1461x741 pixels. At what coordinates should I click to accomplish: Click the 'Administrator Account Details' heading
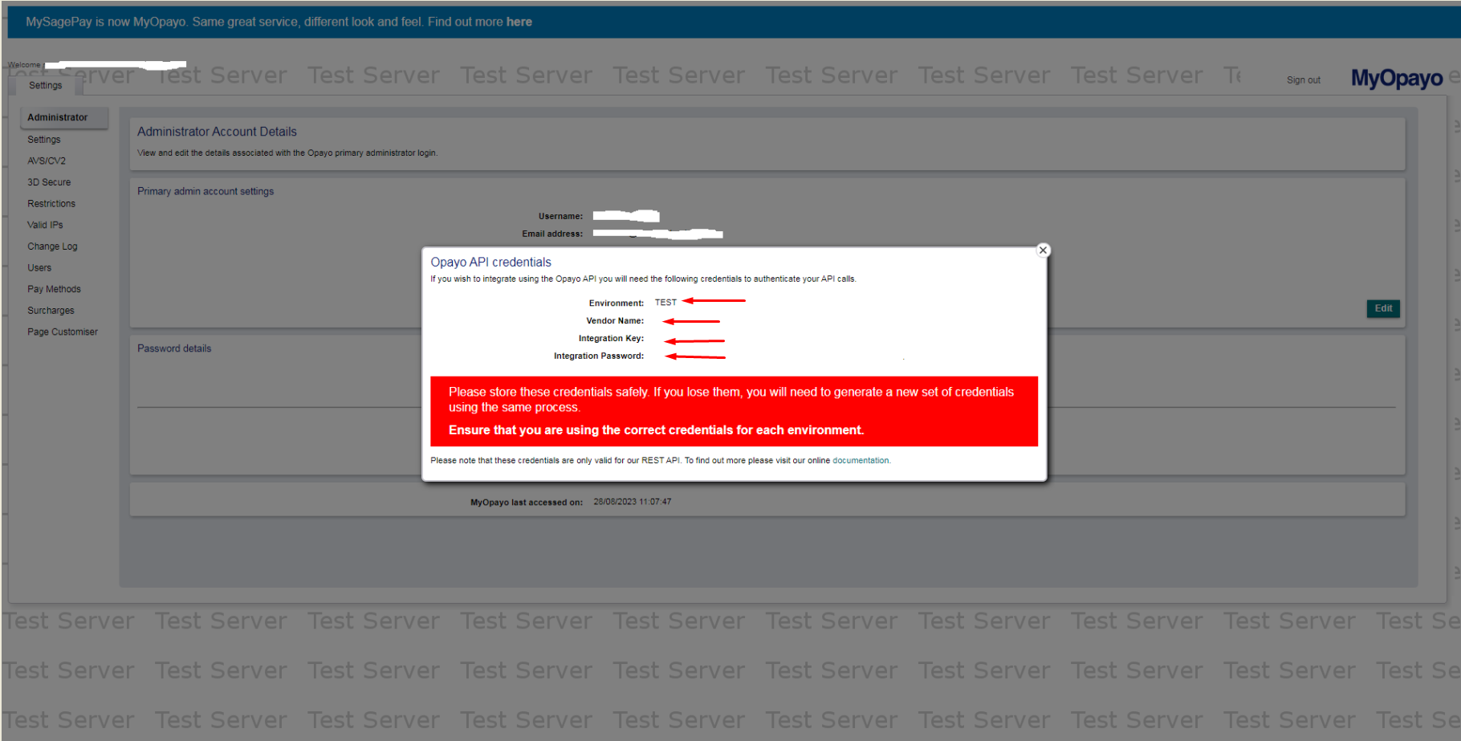[217, 132]
